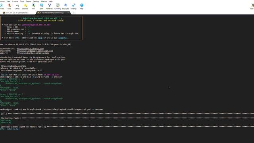Open the Packages toolbar icon
Viewport: 254px width, 143px height.
point(65,6)
